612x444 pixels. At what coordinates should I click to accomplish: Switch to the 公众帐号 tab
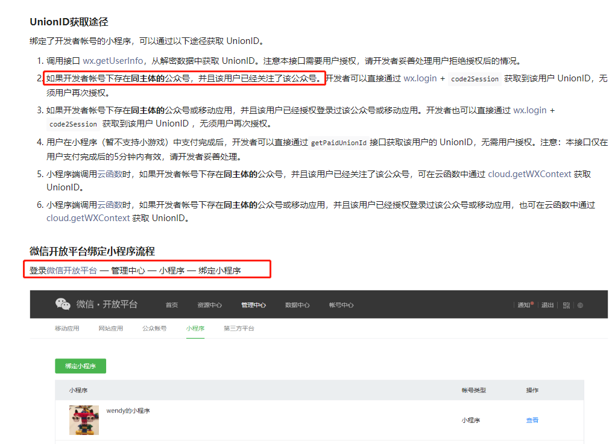coord(154,328)
